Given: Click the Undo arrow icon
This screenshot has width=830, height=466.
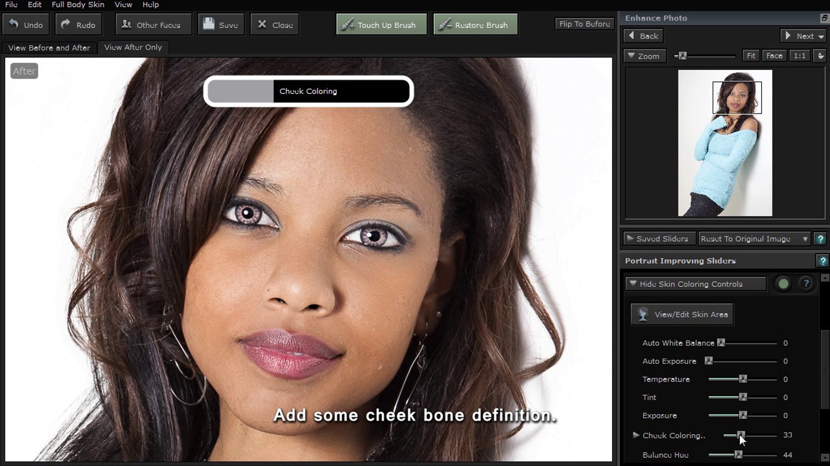Looking at the screenshot, I should [14, 24].
